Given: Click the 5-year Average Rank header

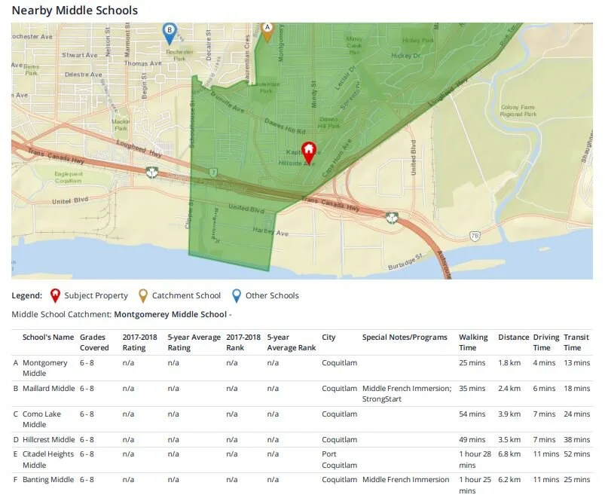Looking at the screenshot, I should pyautogui.click(x=292, y=342).
